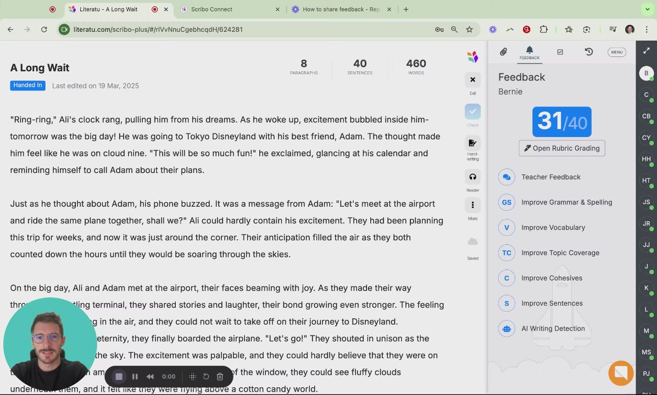The width and height of the screenshot is (657, 395).
Task: Select student avatar HT
Action: 646,180
